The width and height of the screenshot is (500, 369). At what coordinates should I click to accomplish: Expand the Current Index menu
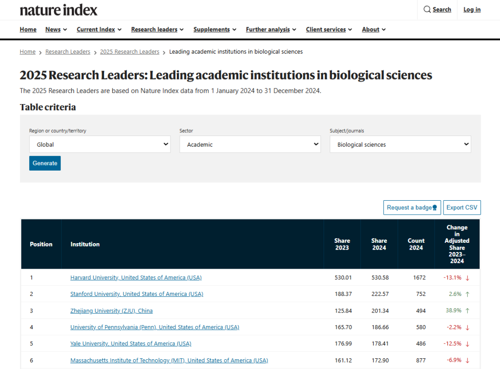pyautogui.click(x=99, y=29)
